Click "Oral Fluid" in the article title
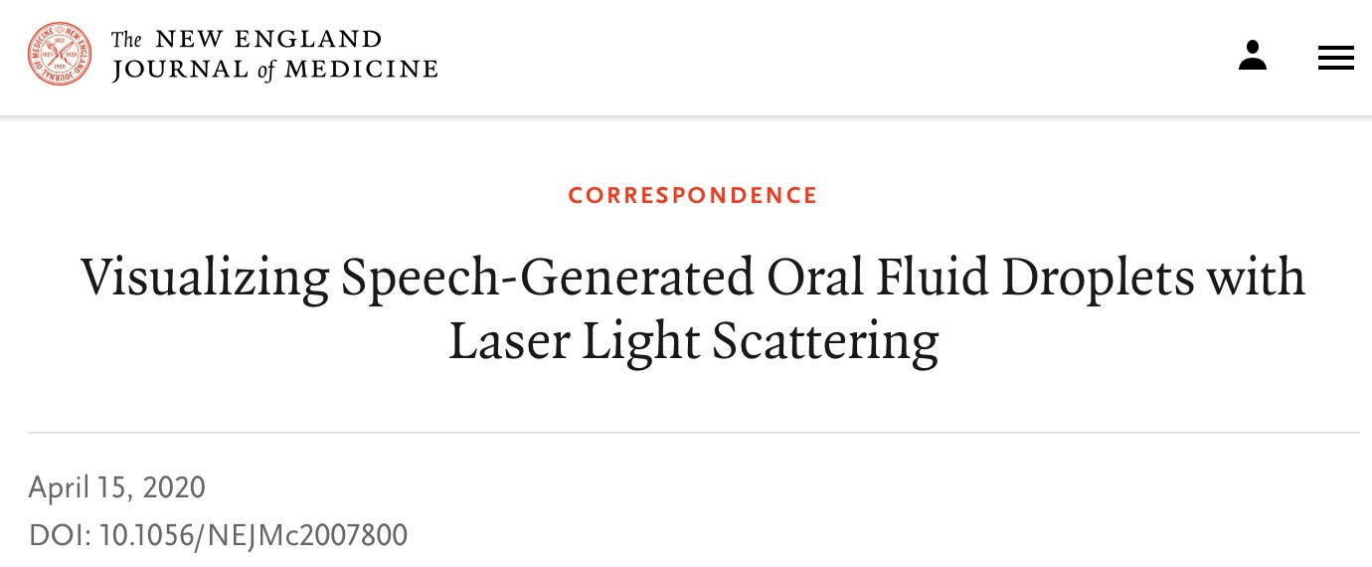This screenshot has height=567, width=1372. tap(879, 277)
